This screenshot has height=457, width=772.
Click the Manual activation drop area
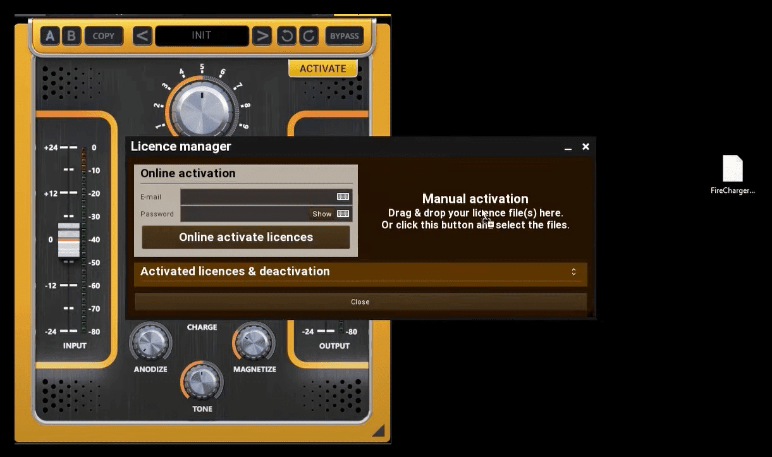point(475,211)
